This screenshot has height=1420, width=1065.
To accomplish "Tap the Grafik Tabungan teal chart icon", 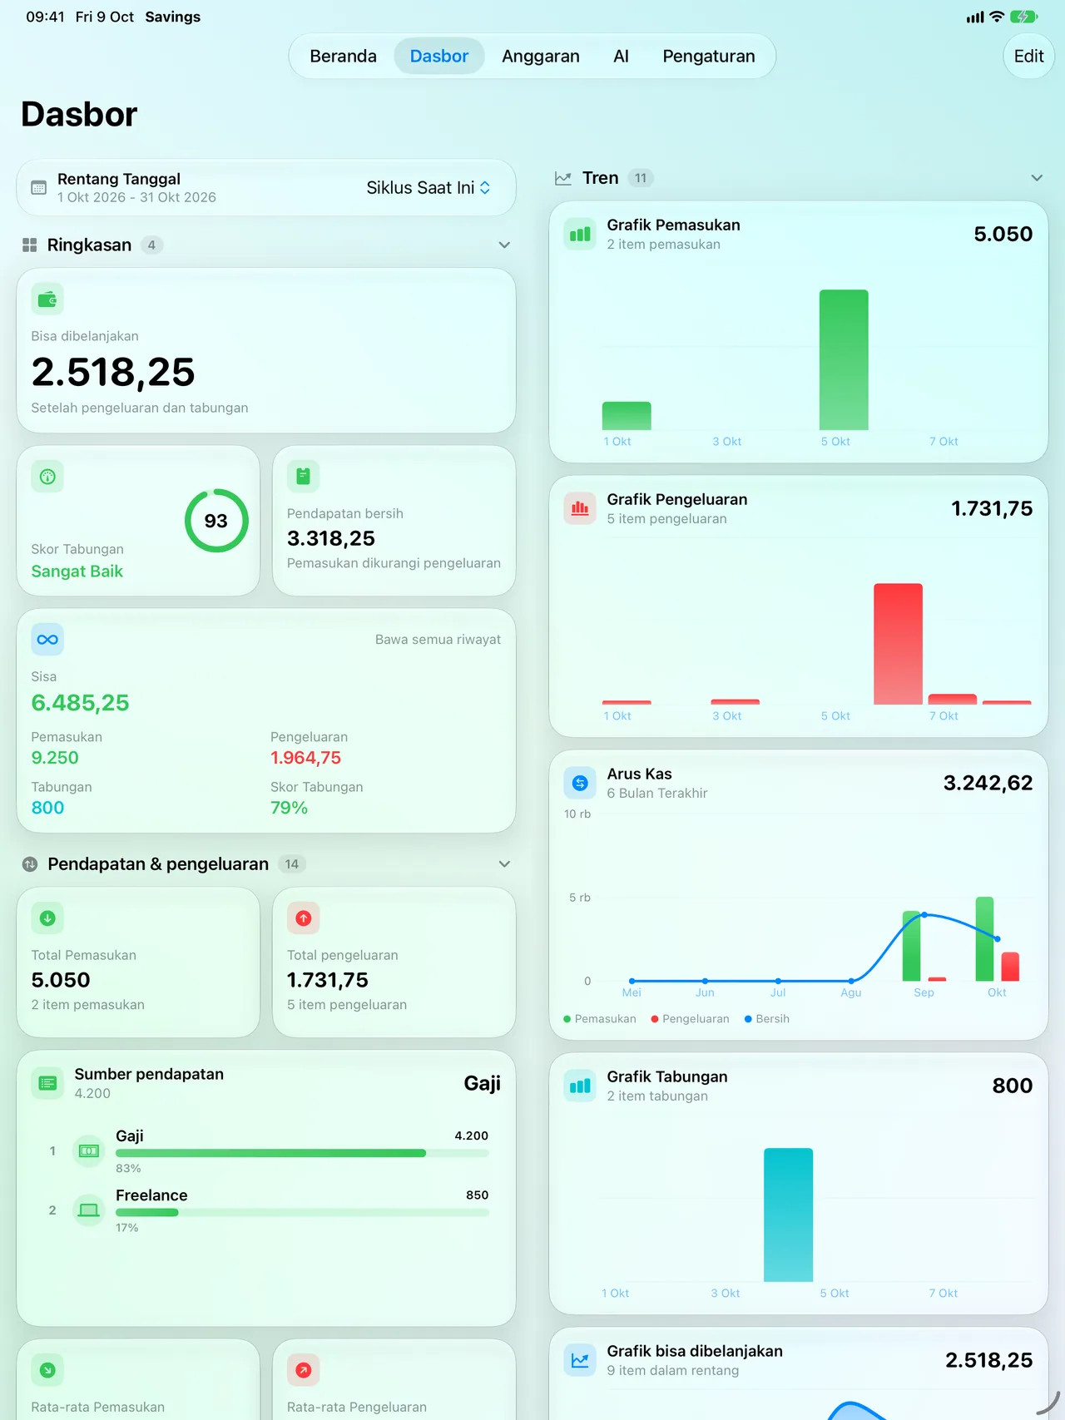I will [580, 1086].
